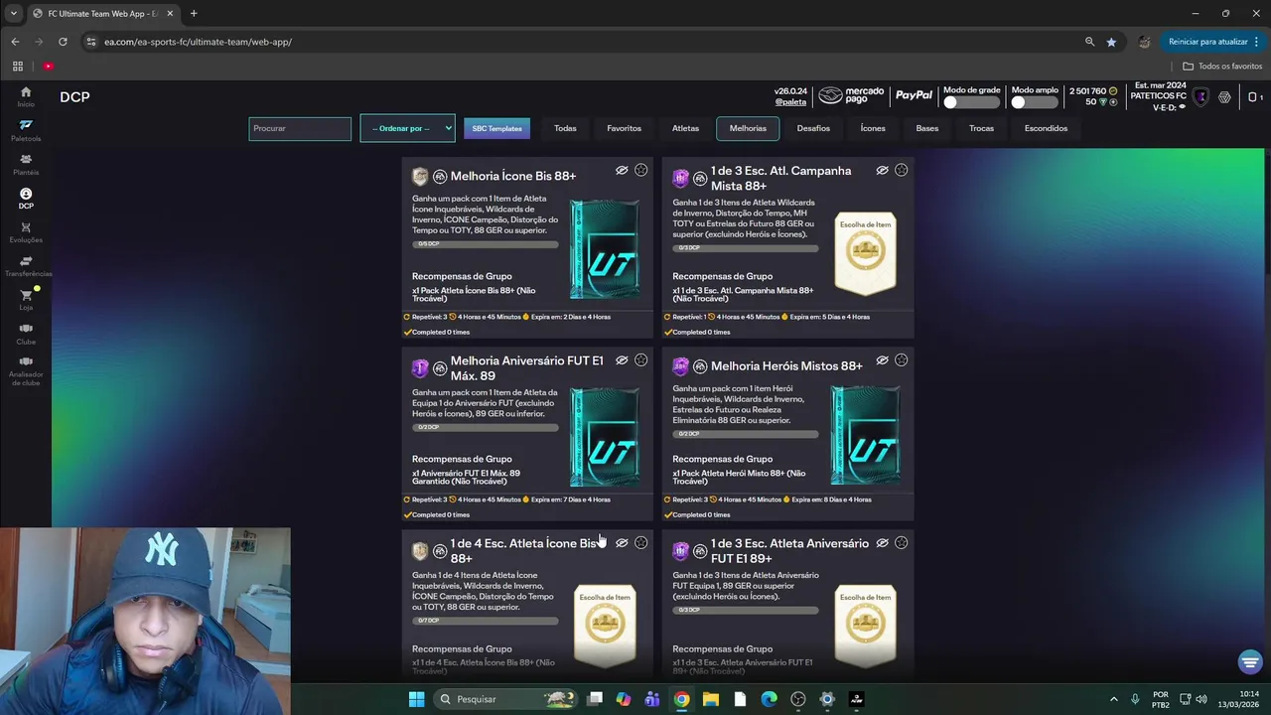Select the Favoritos filter tab

pos(624,128)
